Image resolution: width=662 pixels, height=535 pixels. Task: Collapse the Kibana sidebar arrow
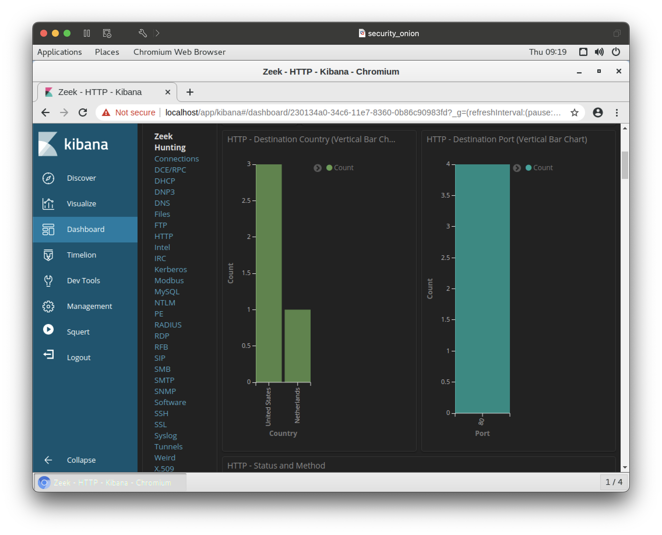click(48, 460)
